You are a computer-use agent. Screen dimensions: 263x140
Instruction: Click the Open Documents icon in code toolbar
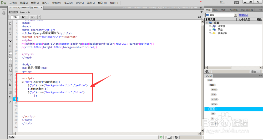pos(10,24)
